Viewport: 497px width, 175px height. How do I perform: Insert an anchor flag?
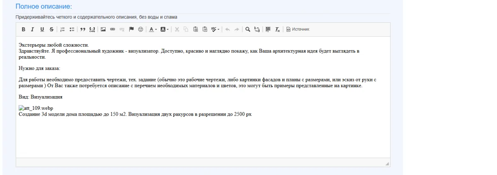(x=131, y=29)
